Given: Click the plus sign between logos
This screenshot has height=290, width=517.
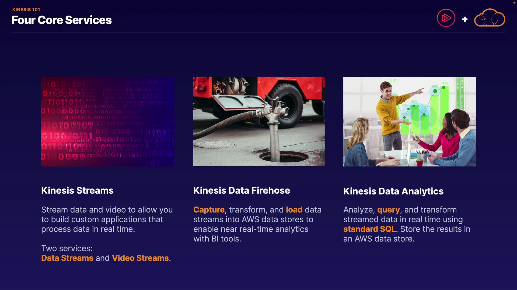Looking at the screenshot, I should tap(465, 19).
